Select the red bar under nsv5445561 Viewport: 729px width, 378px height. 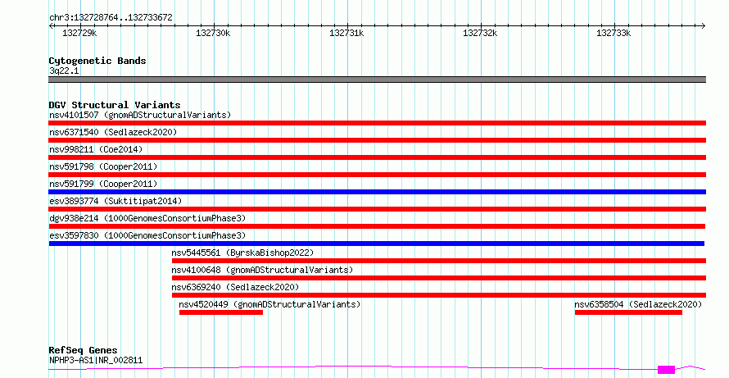pos(439,261)
